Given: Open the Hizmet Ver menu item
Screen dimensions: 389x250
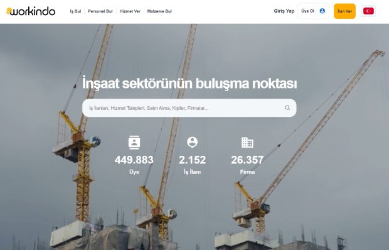Looking at the screenshot, I should point(130,11).
